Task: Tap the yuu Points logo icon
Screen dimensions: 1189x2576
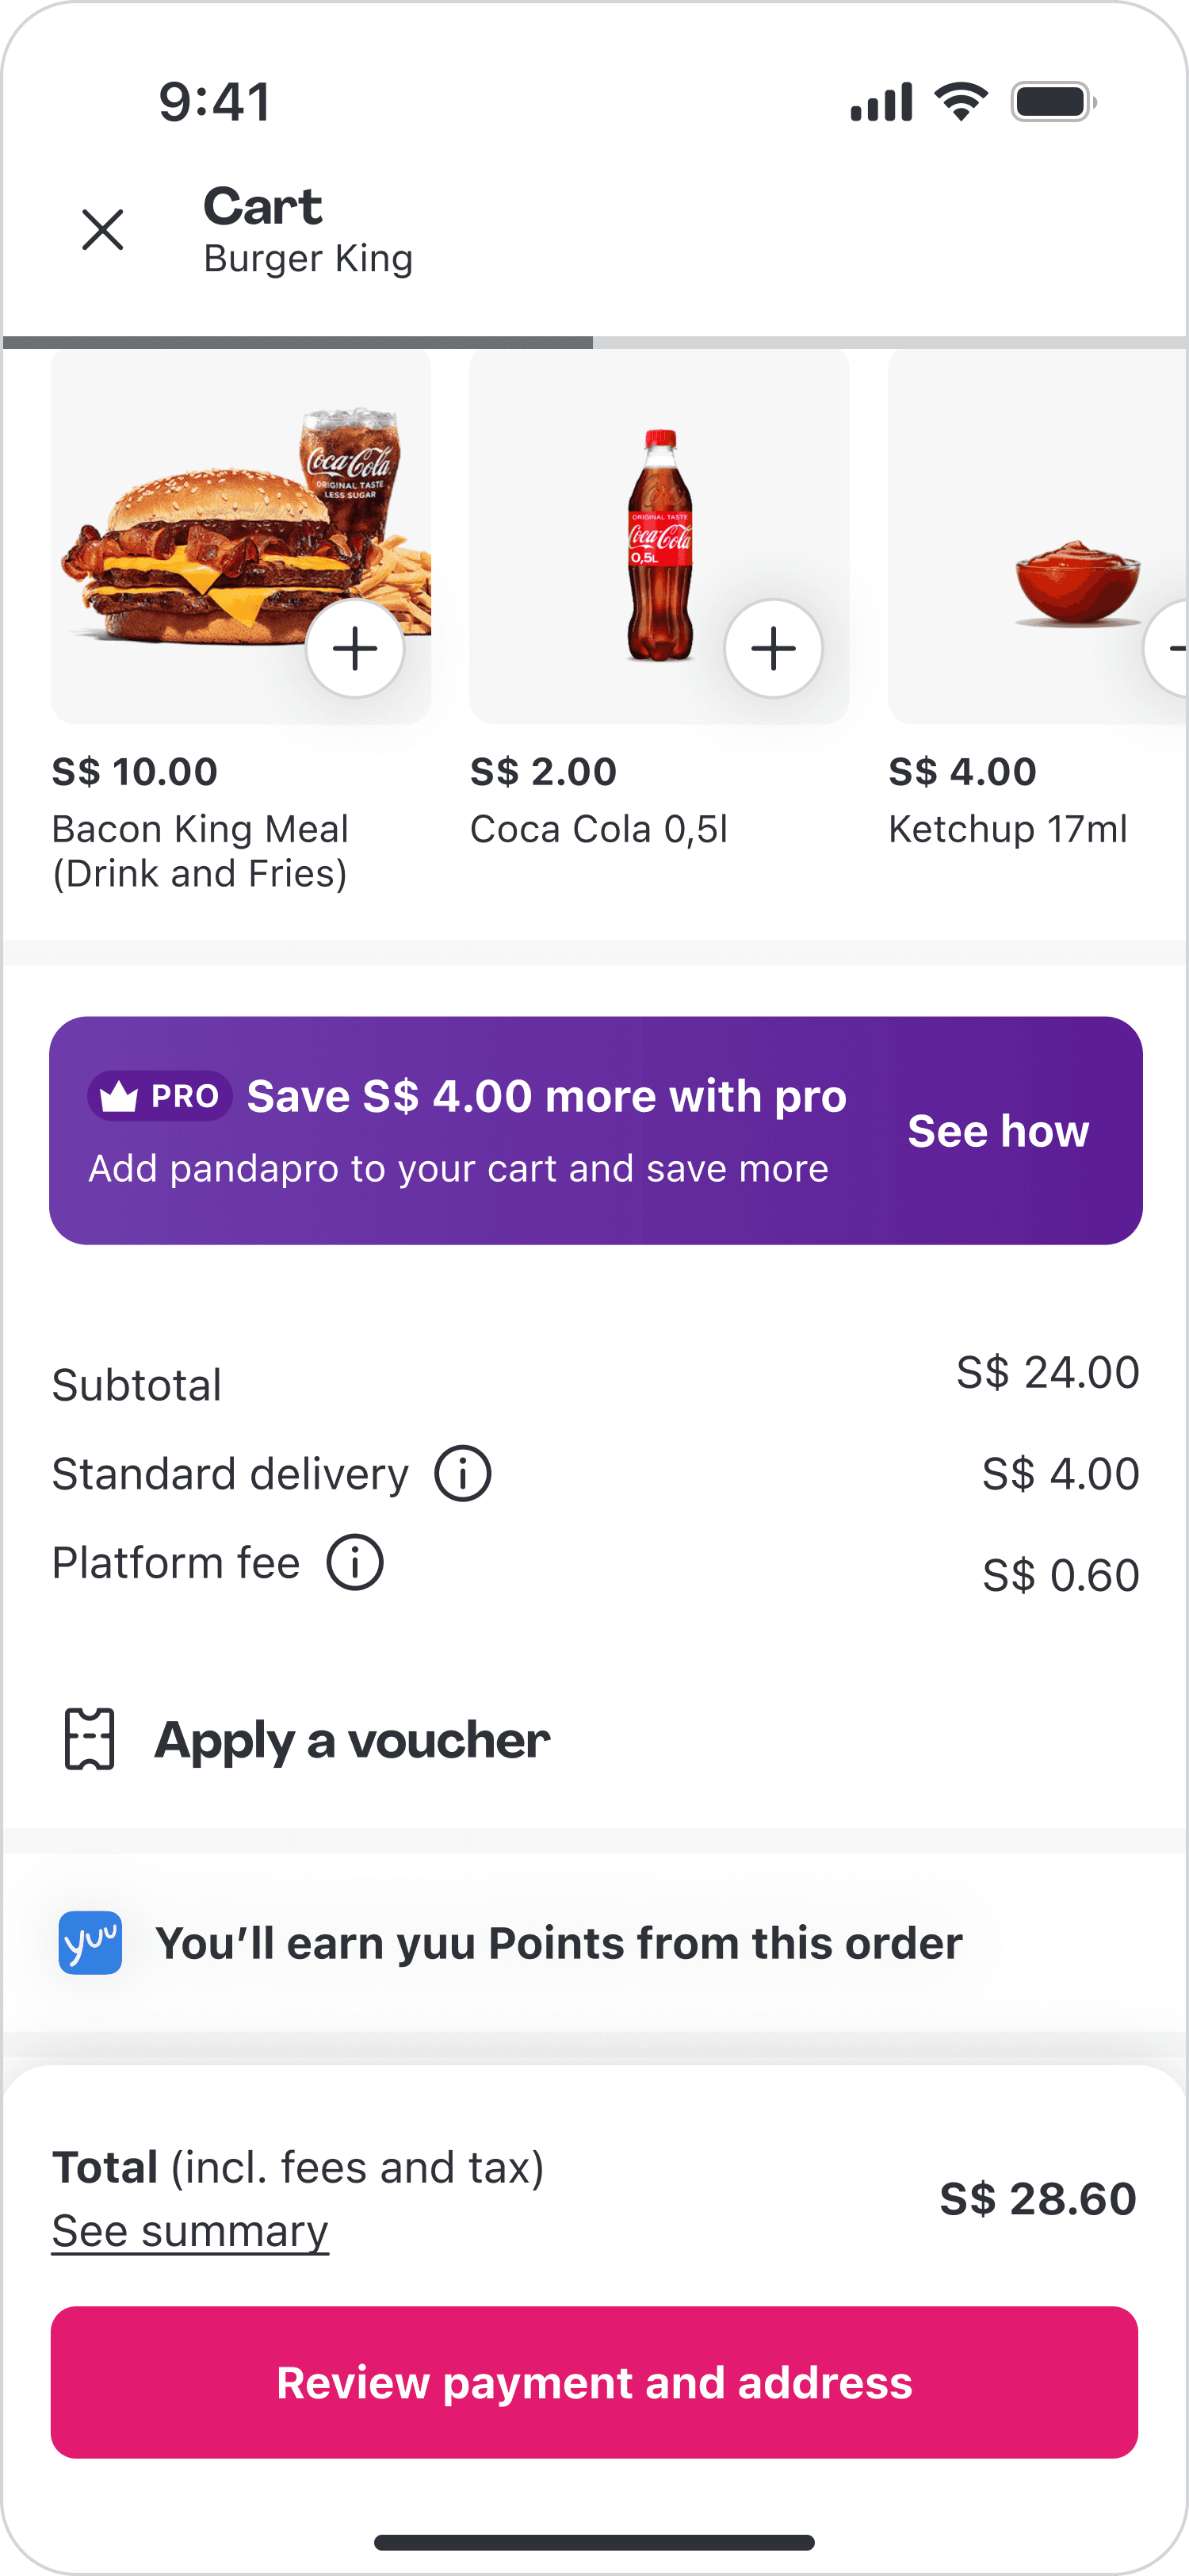Action: (x=90, y=1943)
